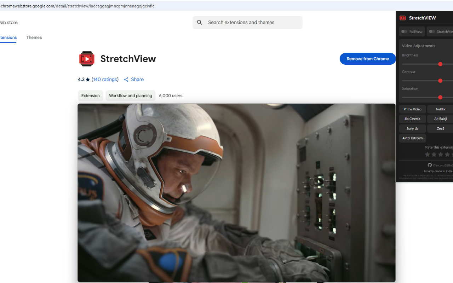The height and width of the screenshot is (283, 453).
Task: Select the Netflix streaming preset
Action: click(x=440, y=109)
